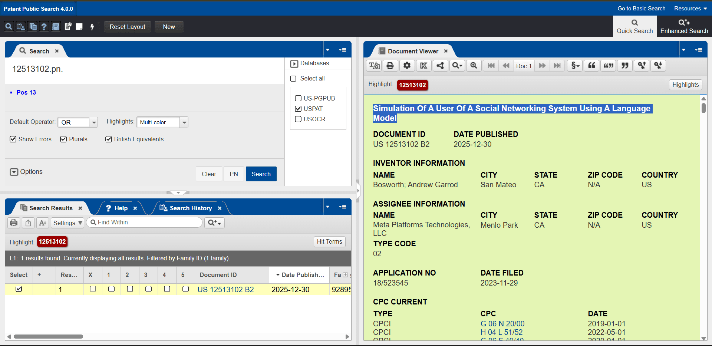Uncheck Select box for result row 1
The width and height of the screenshot is (712, 346).
[x=19, y=289]
